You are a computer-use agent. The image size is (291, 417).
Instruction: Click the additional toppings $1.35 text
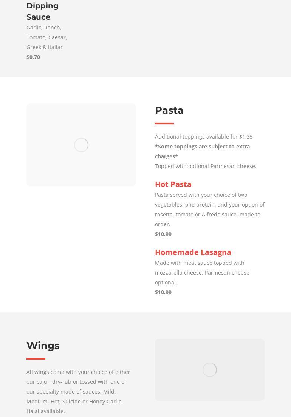pos(204,137)
